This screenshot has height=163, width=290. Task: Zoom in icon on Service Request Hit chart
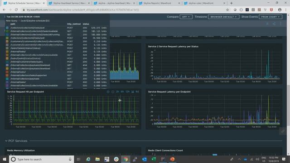pyautogui.click(x=108, y=91)
